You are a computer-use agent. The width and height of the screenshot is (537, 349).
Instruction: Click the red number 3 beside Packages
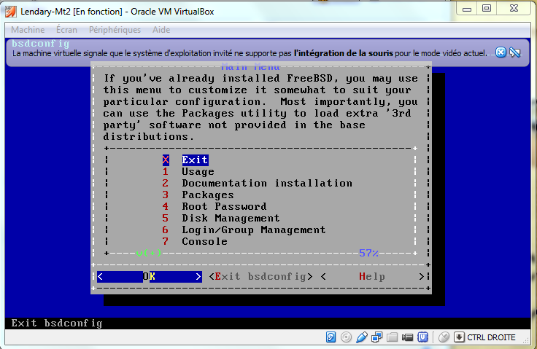point(166,195)
